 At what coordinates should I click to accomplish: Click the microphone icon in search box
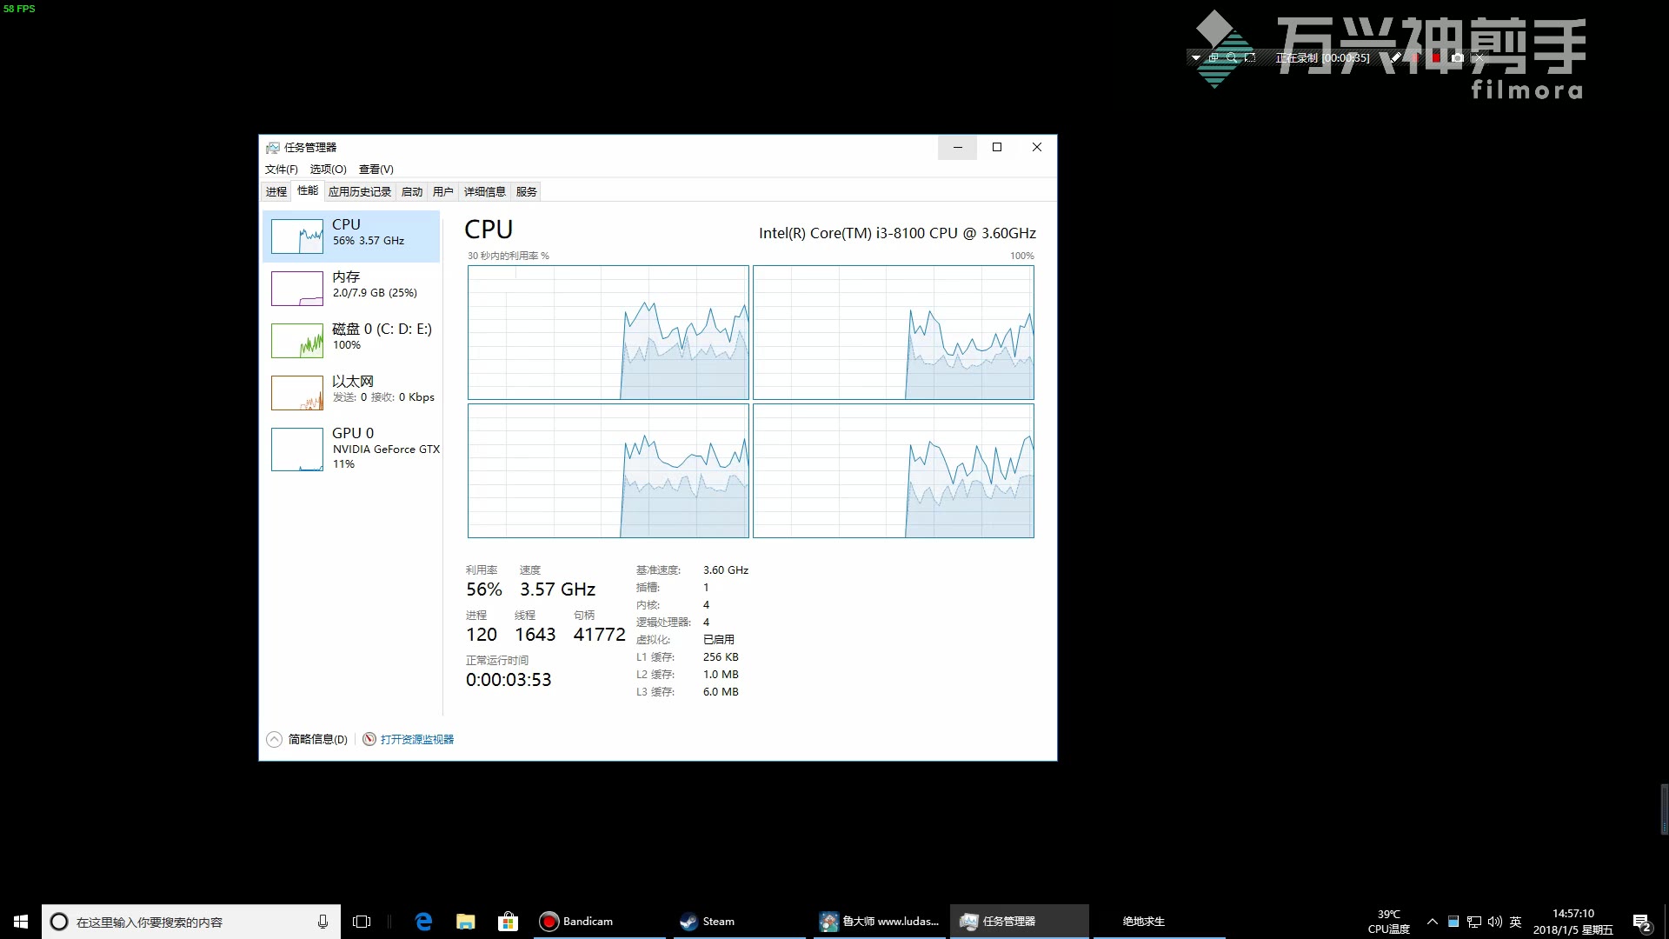click(x=322, y=922)
